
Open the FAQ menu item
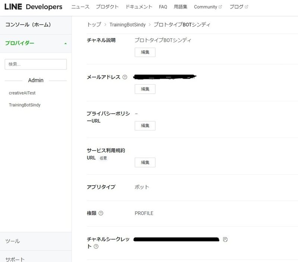pos(163,7)
